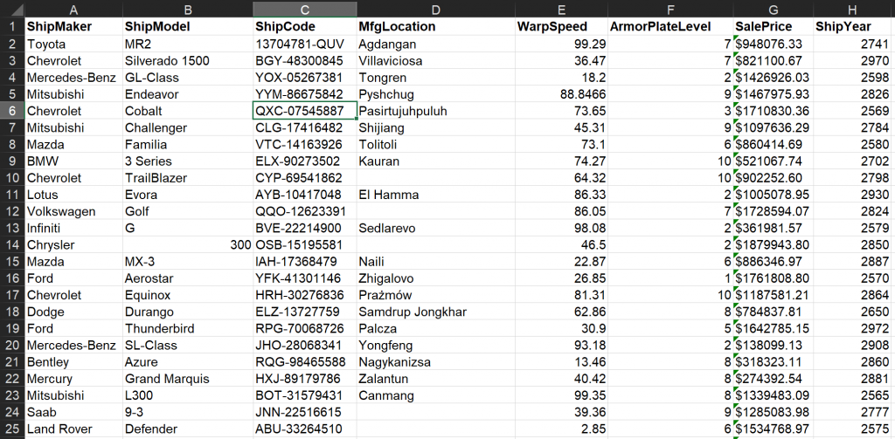Click the ShipMaker header cell
Screen dimensions: 895x439
click(x=73, y=27)
